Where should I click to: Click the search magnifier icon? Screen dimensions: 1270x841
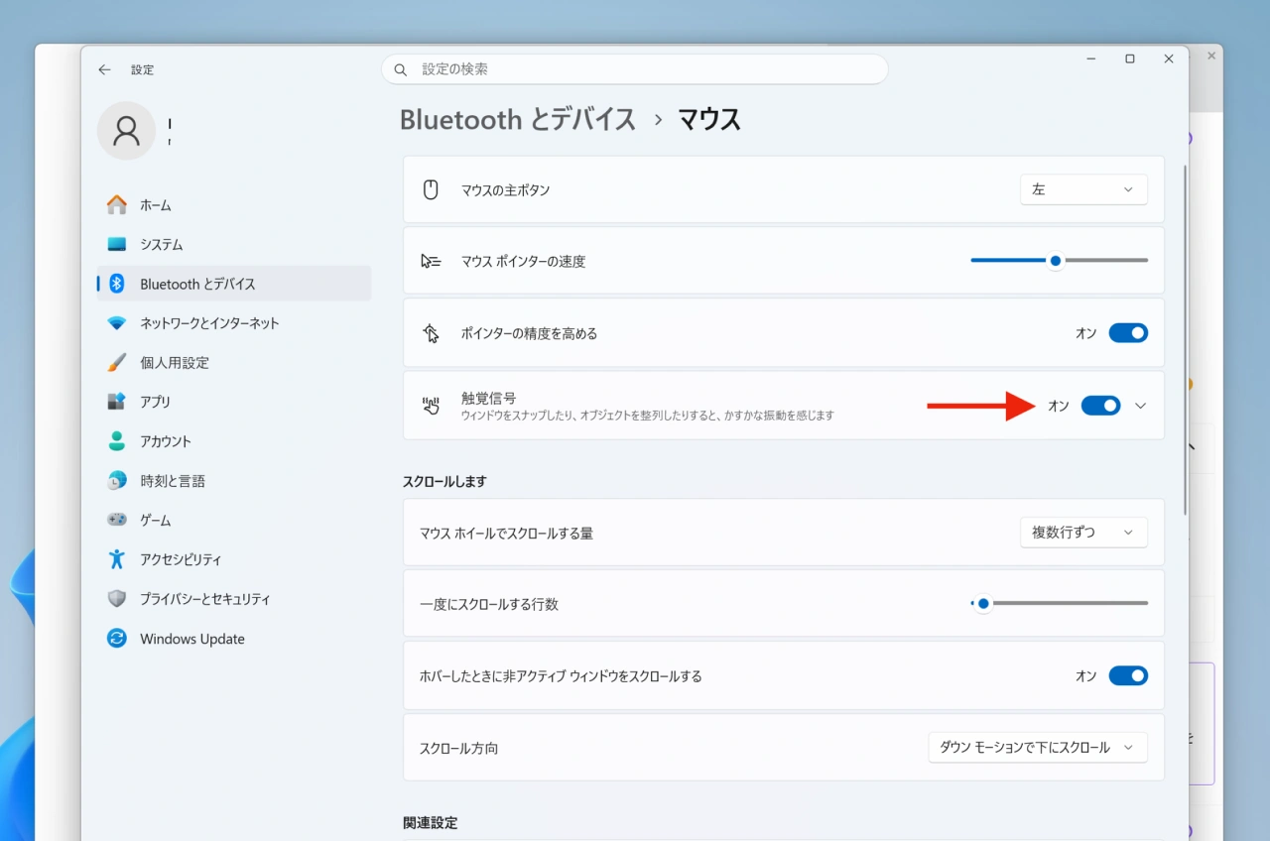click(401, 69)
